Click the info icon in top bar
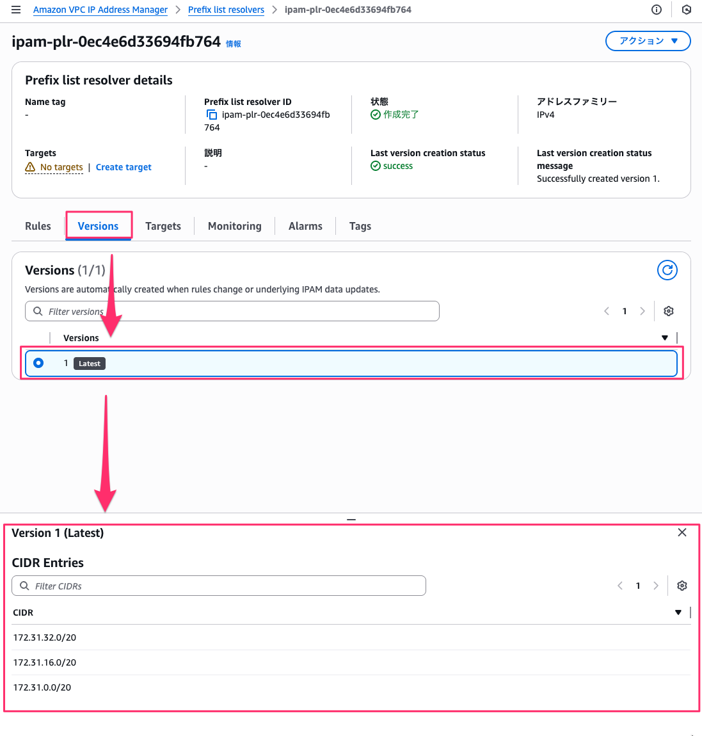This screenshot has width=702, height=736. (x=656, y=10)
